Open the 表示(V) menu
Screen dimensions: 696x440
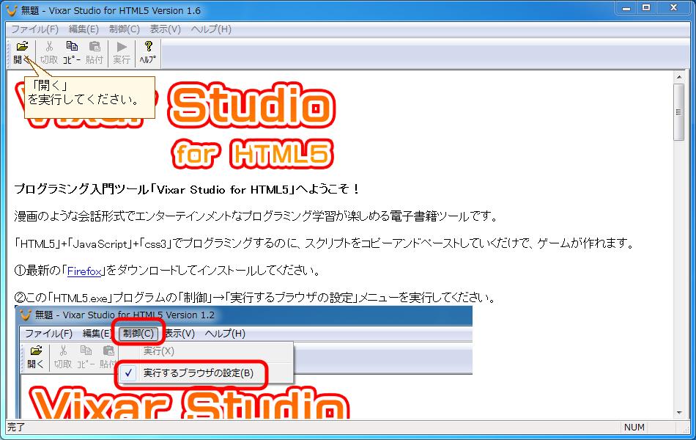(x=165, y=29)
